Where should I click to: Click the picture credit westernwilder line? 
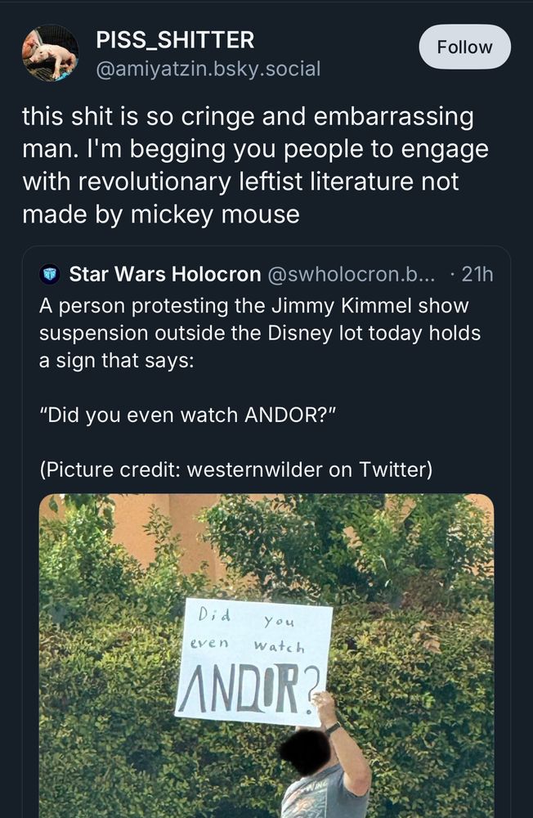235,470
